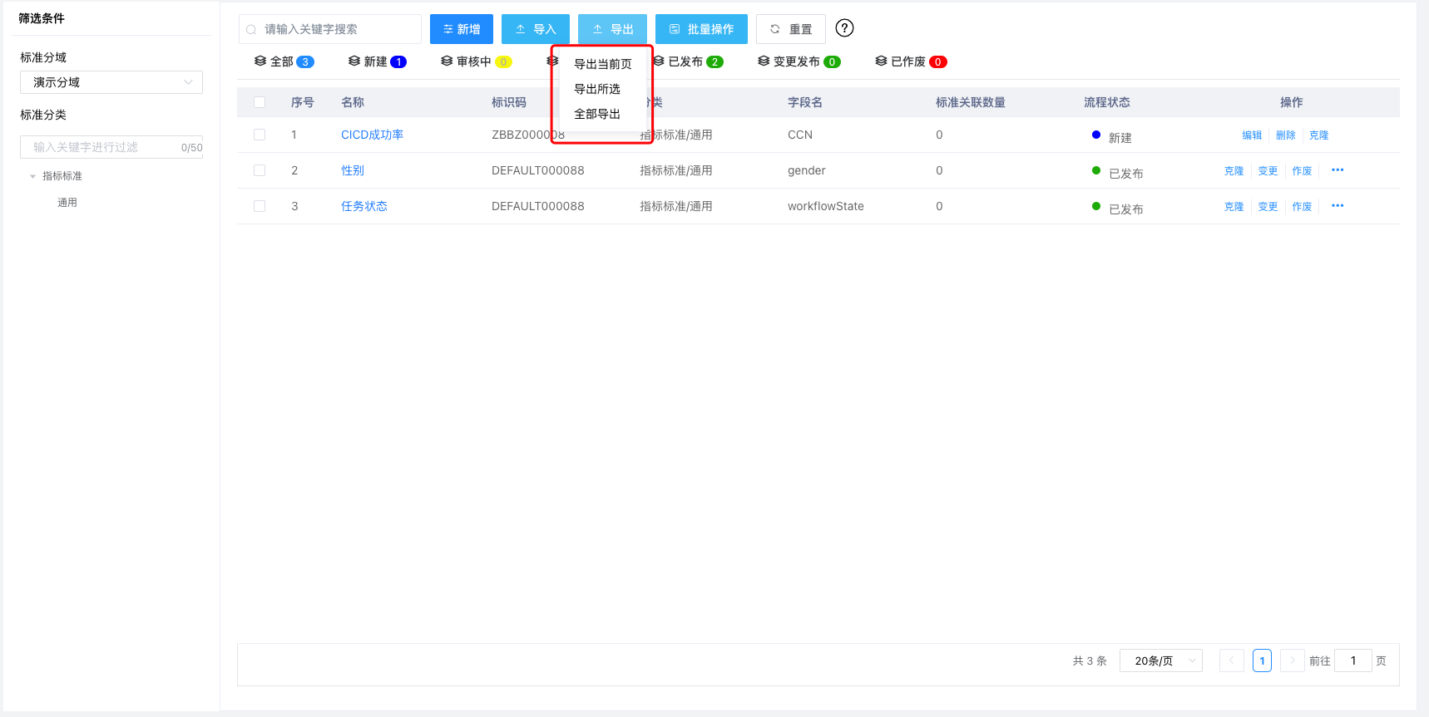Open more actions for 性别 row
The height and width of the screenshot is (717, 1429).
pyautogui.click(x=1338, y=170)
